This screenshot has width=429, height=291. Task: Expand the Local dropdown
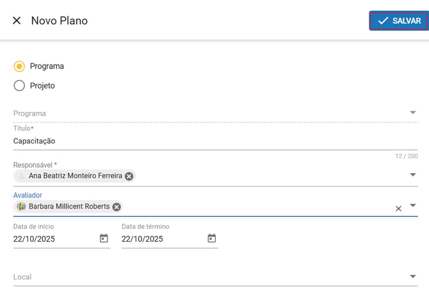413,277
